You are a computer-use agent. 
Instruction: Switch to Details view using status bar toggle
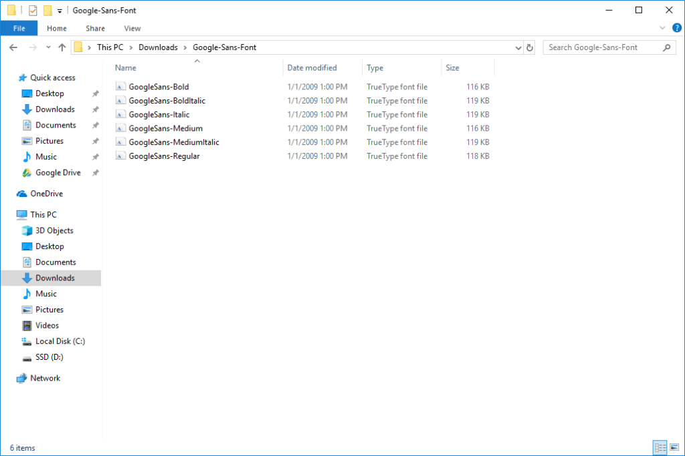[x=660, y=447]
